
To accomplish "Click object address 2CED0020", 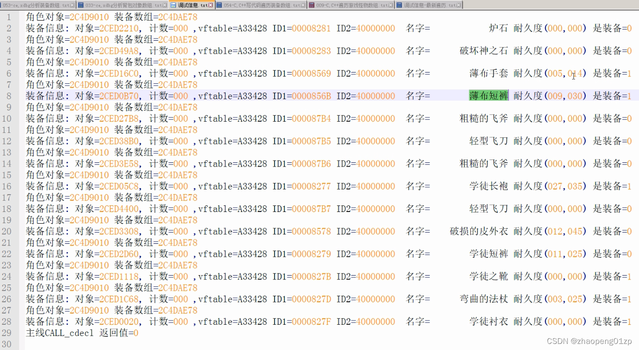I will pos(119,321).
